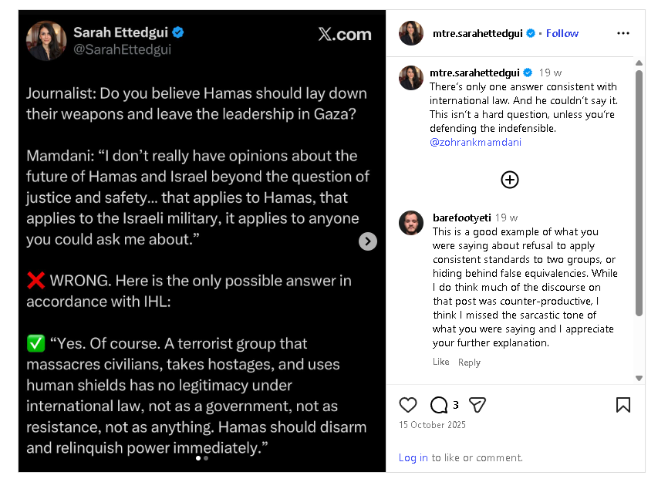Open more options three-dot menu

(x=622, y=33)
